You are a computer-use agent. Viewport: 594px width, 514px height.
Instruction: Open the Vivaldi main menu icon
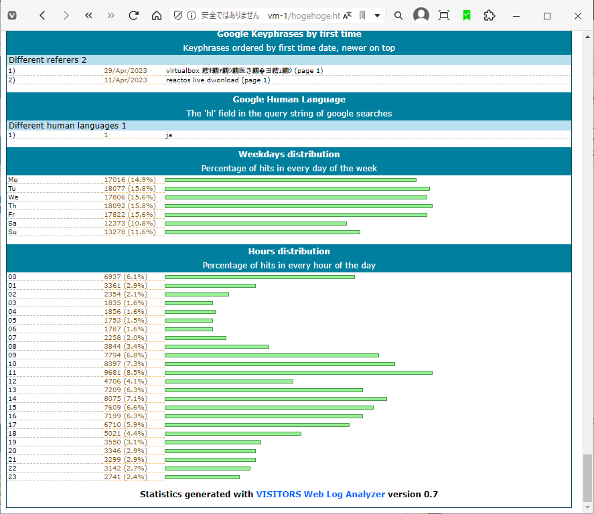(12, 15)
